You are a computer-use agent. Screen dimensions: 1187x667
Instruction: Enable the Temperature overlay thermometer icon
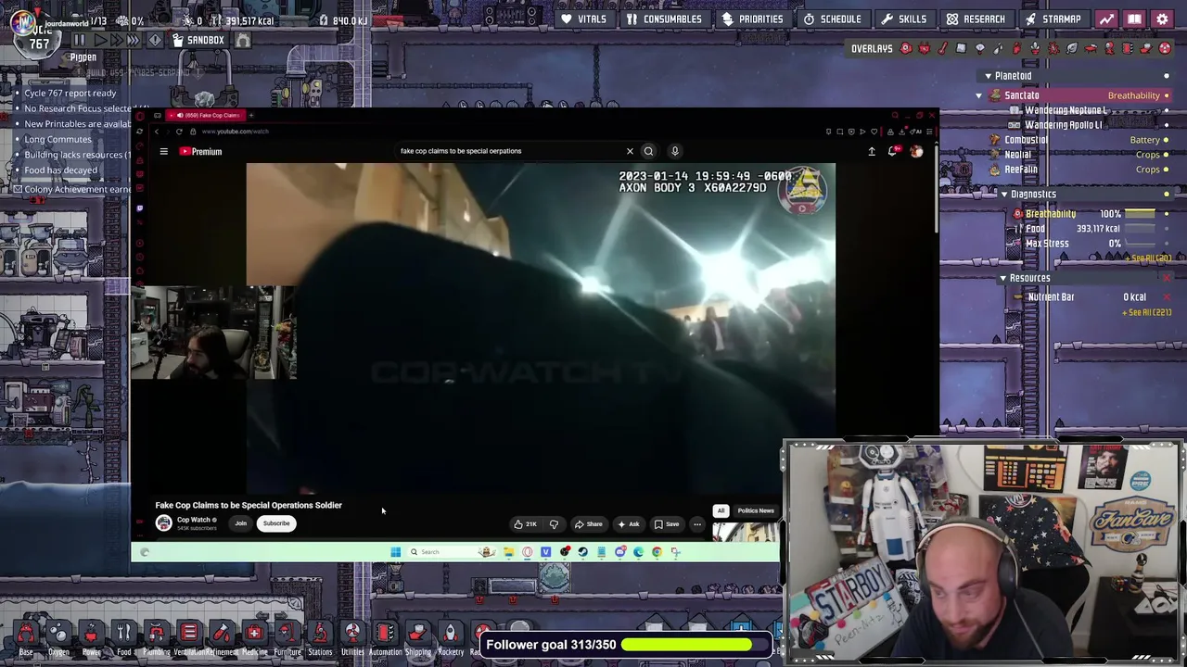tap(943, 48)
